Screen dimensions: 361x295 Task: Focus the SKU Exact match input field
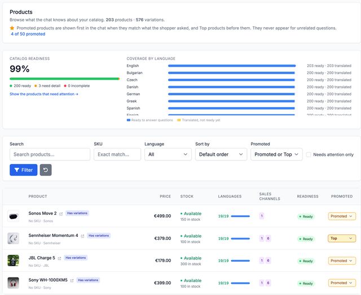tap(117, 155)
